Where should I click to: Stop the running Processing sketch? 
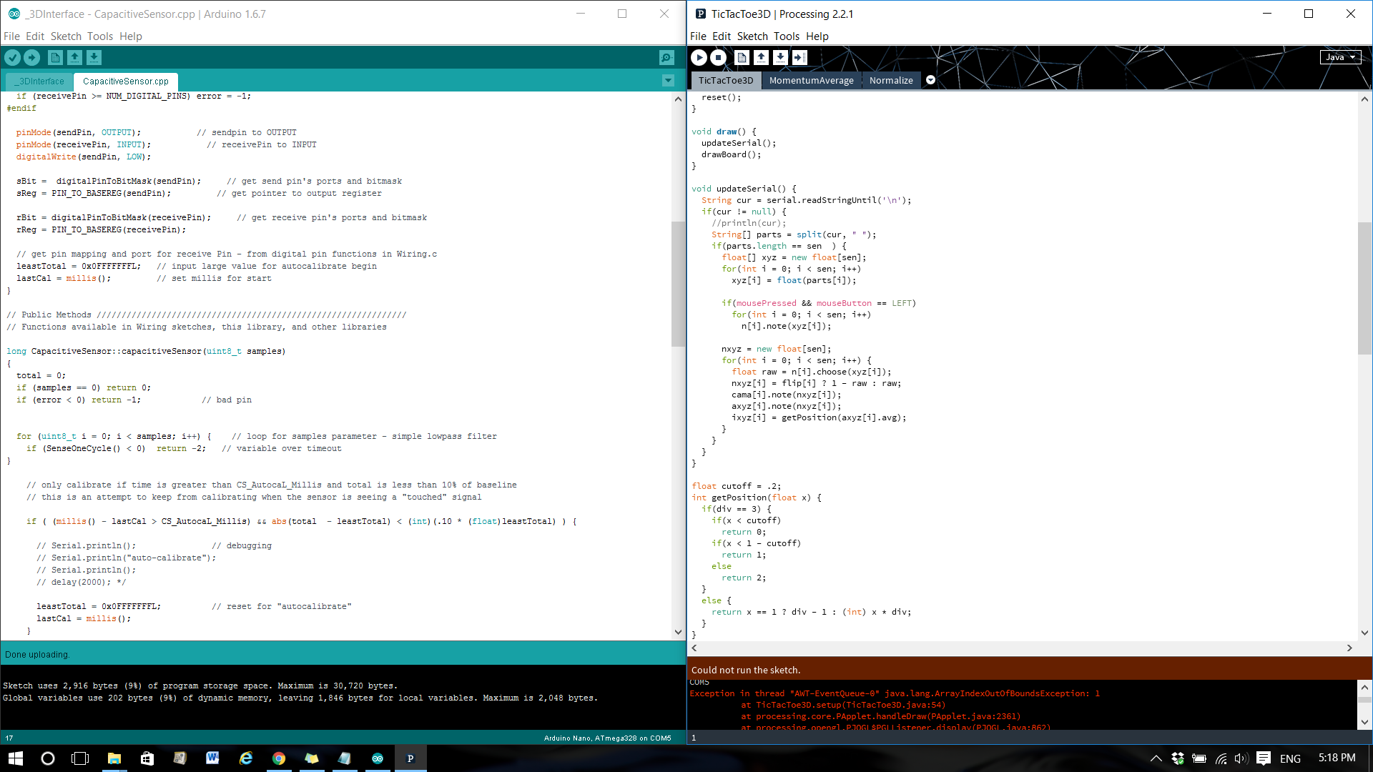[719, 58]
